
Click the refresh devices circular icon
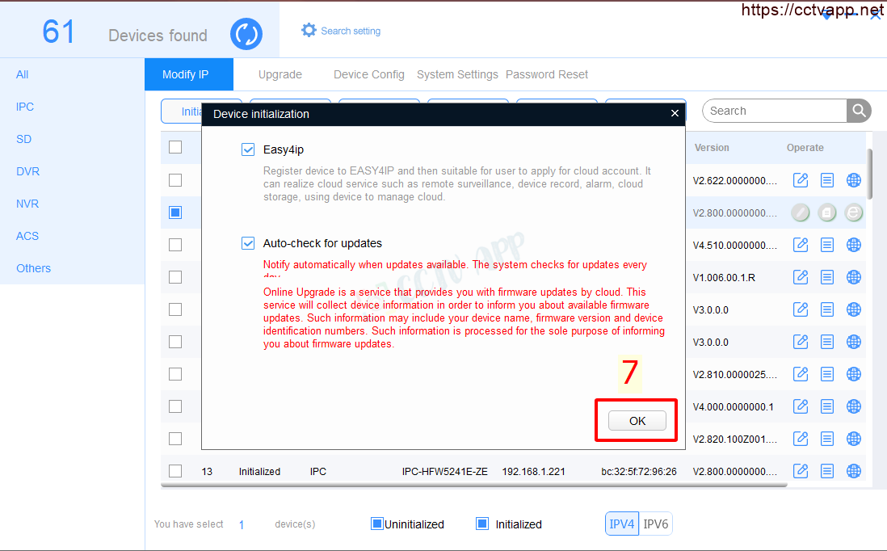click(x=246, y=34)
